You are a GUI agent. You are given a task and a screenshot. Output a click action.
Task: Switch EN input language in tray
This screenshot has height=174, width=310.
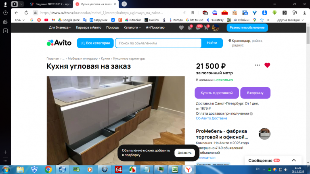click(258, 169)
